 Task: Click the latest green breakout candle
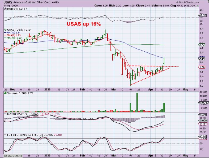(165, 61)
